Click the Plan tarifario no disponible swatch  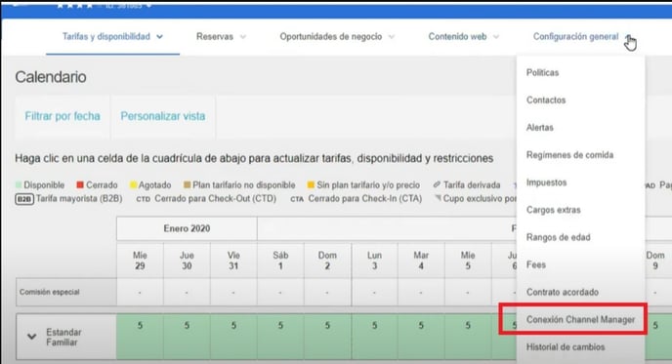[187, 185]
